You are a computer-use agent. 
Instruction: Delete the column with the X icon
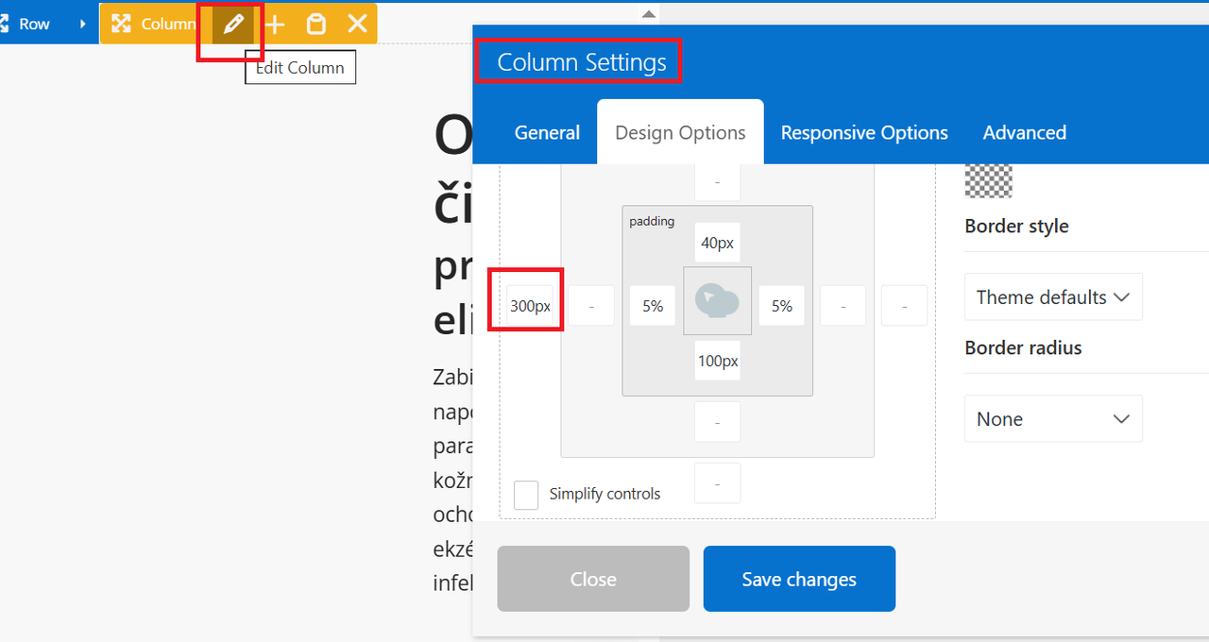[357, 25]
